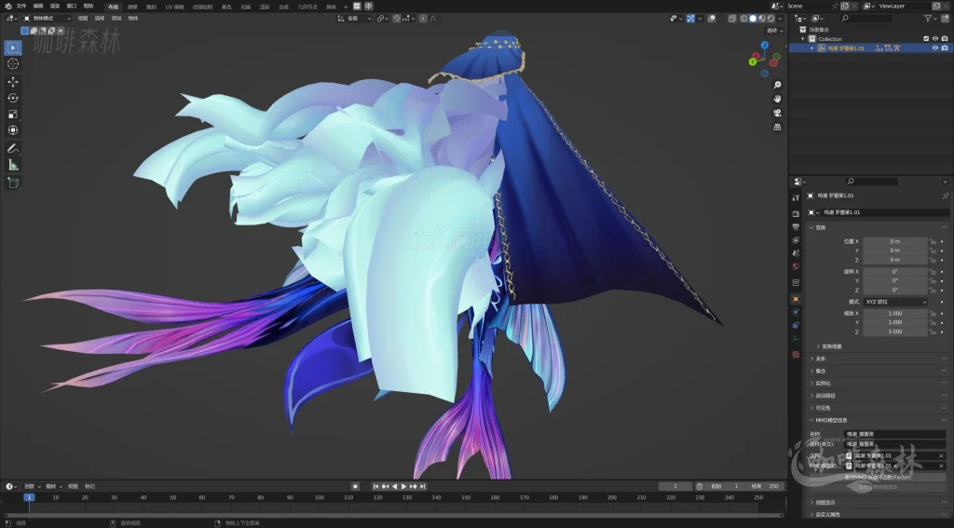
Task: Select the Move tool
Action: 13,82
